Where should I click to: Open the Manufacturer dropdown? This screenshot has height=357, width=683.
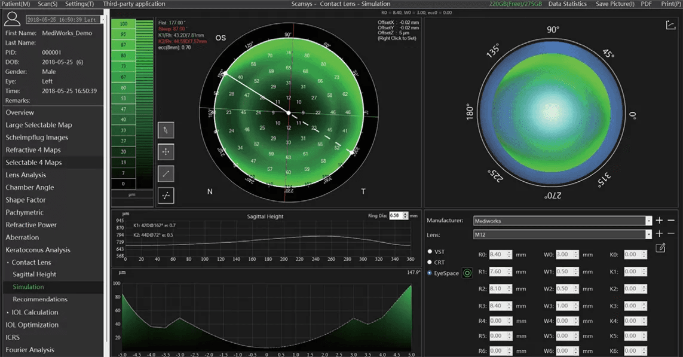point(648,221)
